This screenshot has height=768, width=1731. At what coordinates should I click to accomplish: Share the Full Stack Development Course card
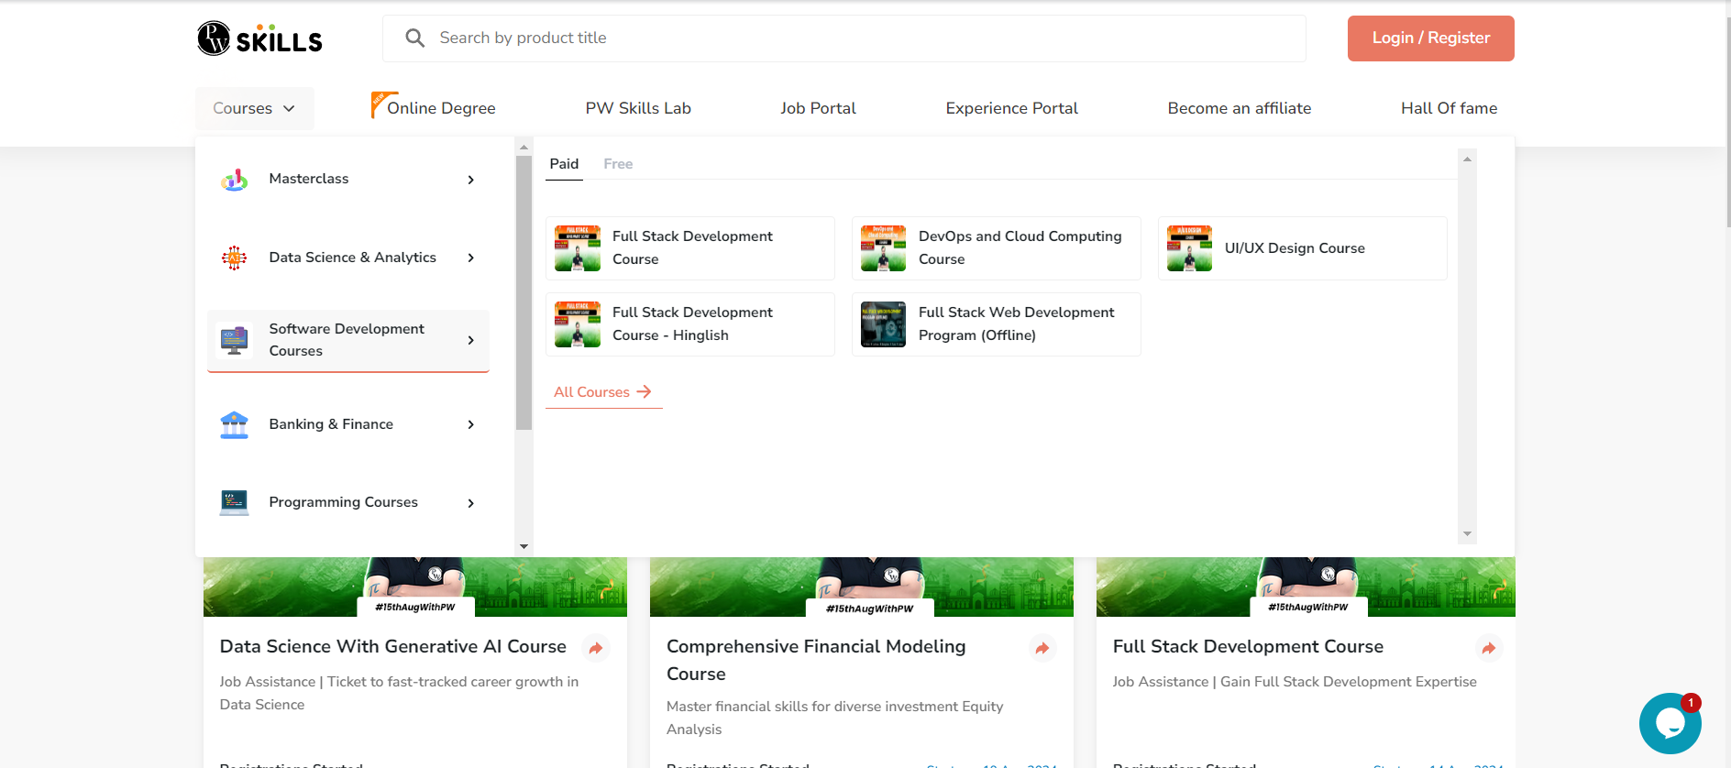pos(1489,649)
